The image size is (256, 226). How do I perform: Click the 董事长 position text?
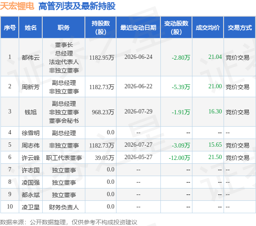coord(64,45)
